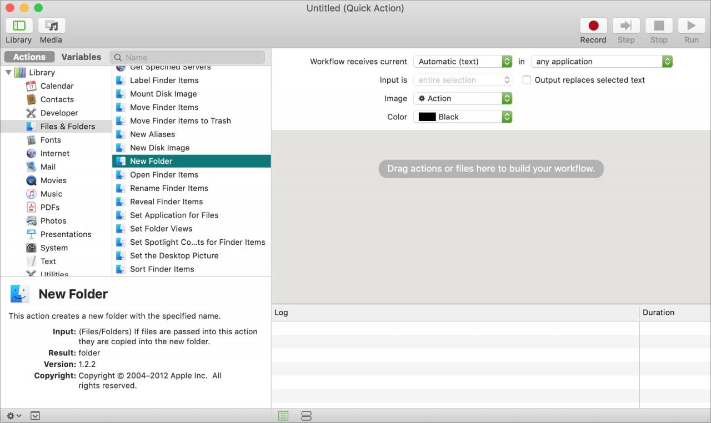Click the Record button icon

(593, 26)
